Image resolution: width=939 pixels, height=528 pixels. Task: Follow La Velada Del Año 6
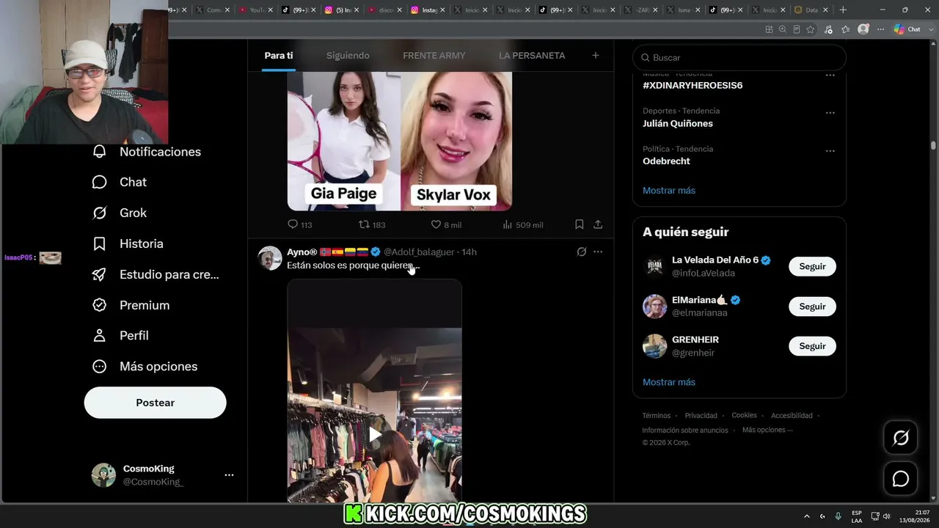(812, 266)
